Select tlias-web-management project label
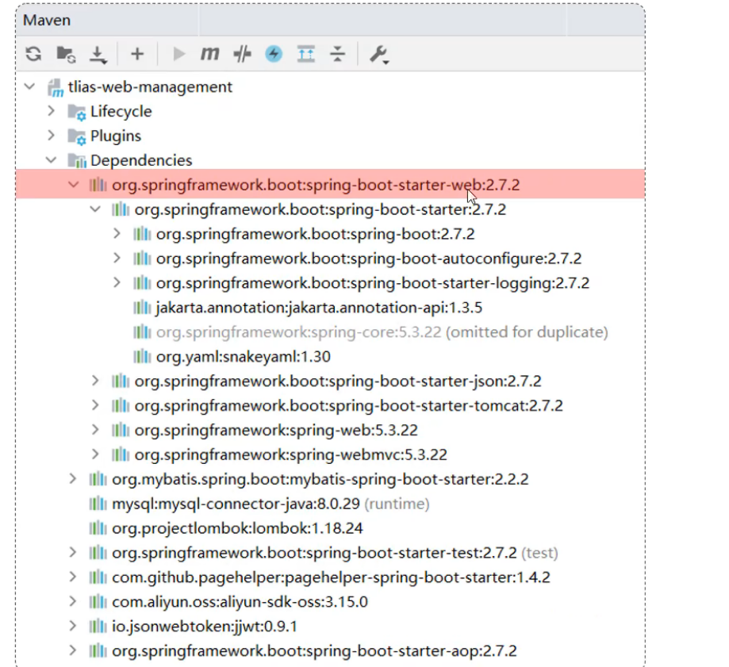 click(x=150, y=87)
